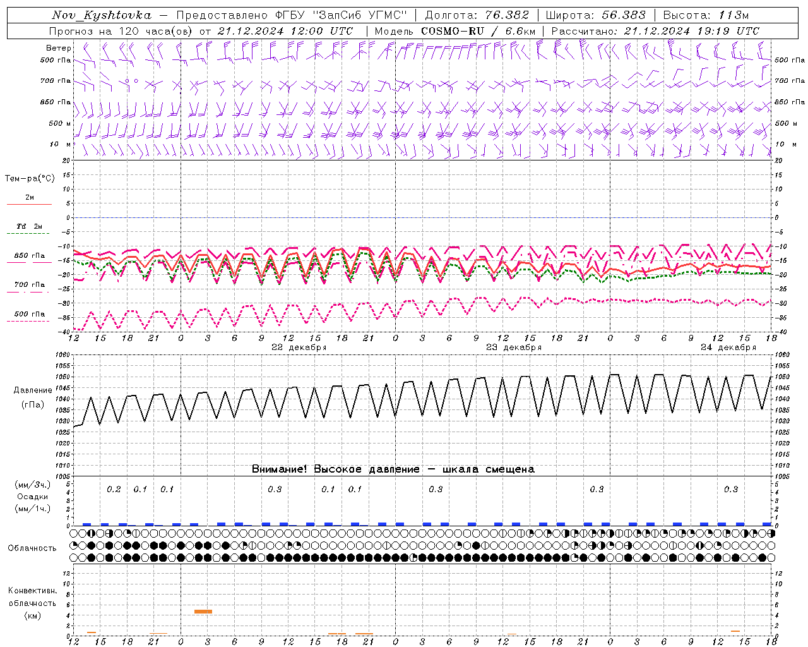Click the largest orange convective cloud bar
Image resolution: width=808 pixels, height=647 pixels.
pos(203,612)
